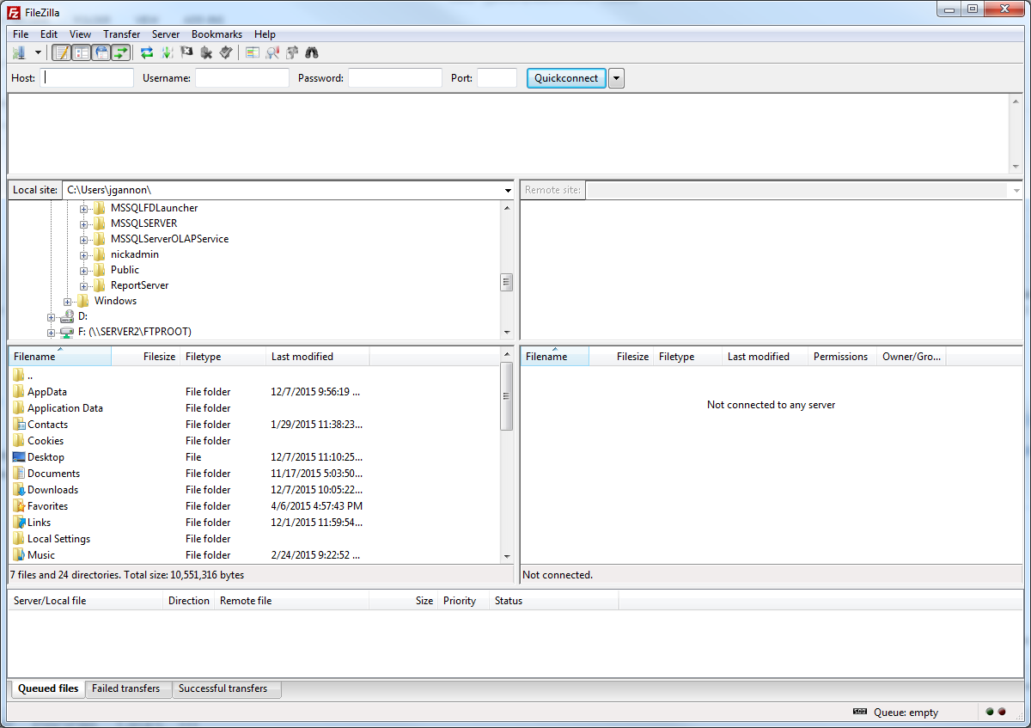This screenshot has width=1031, height=728.
Task: Click the binoculars search files icon
Action: pos(312,52)
